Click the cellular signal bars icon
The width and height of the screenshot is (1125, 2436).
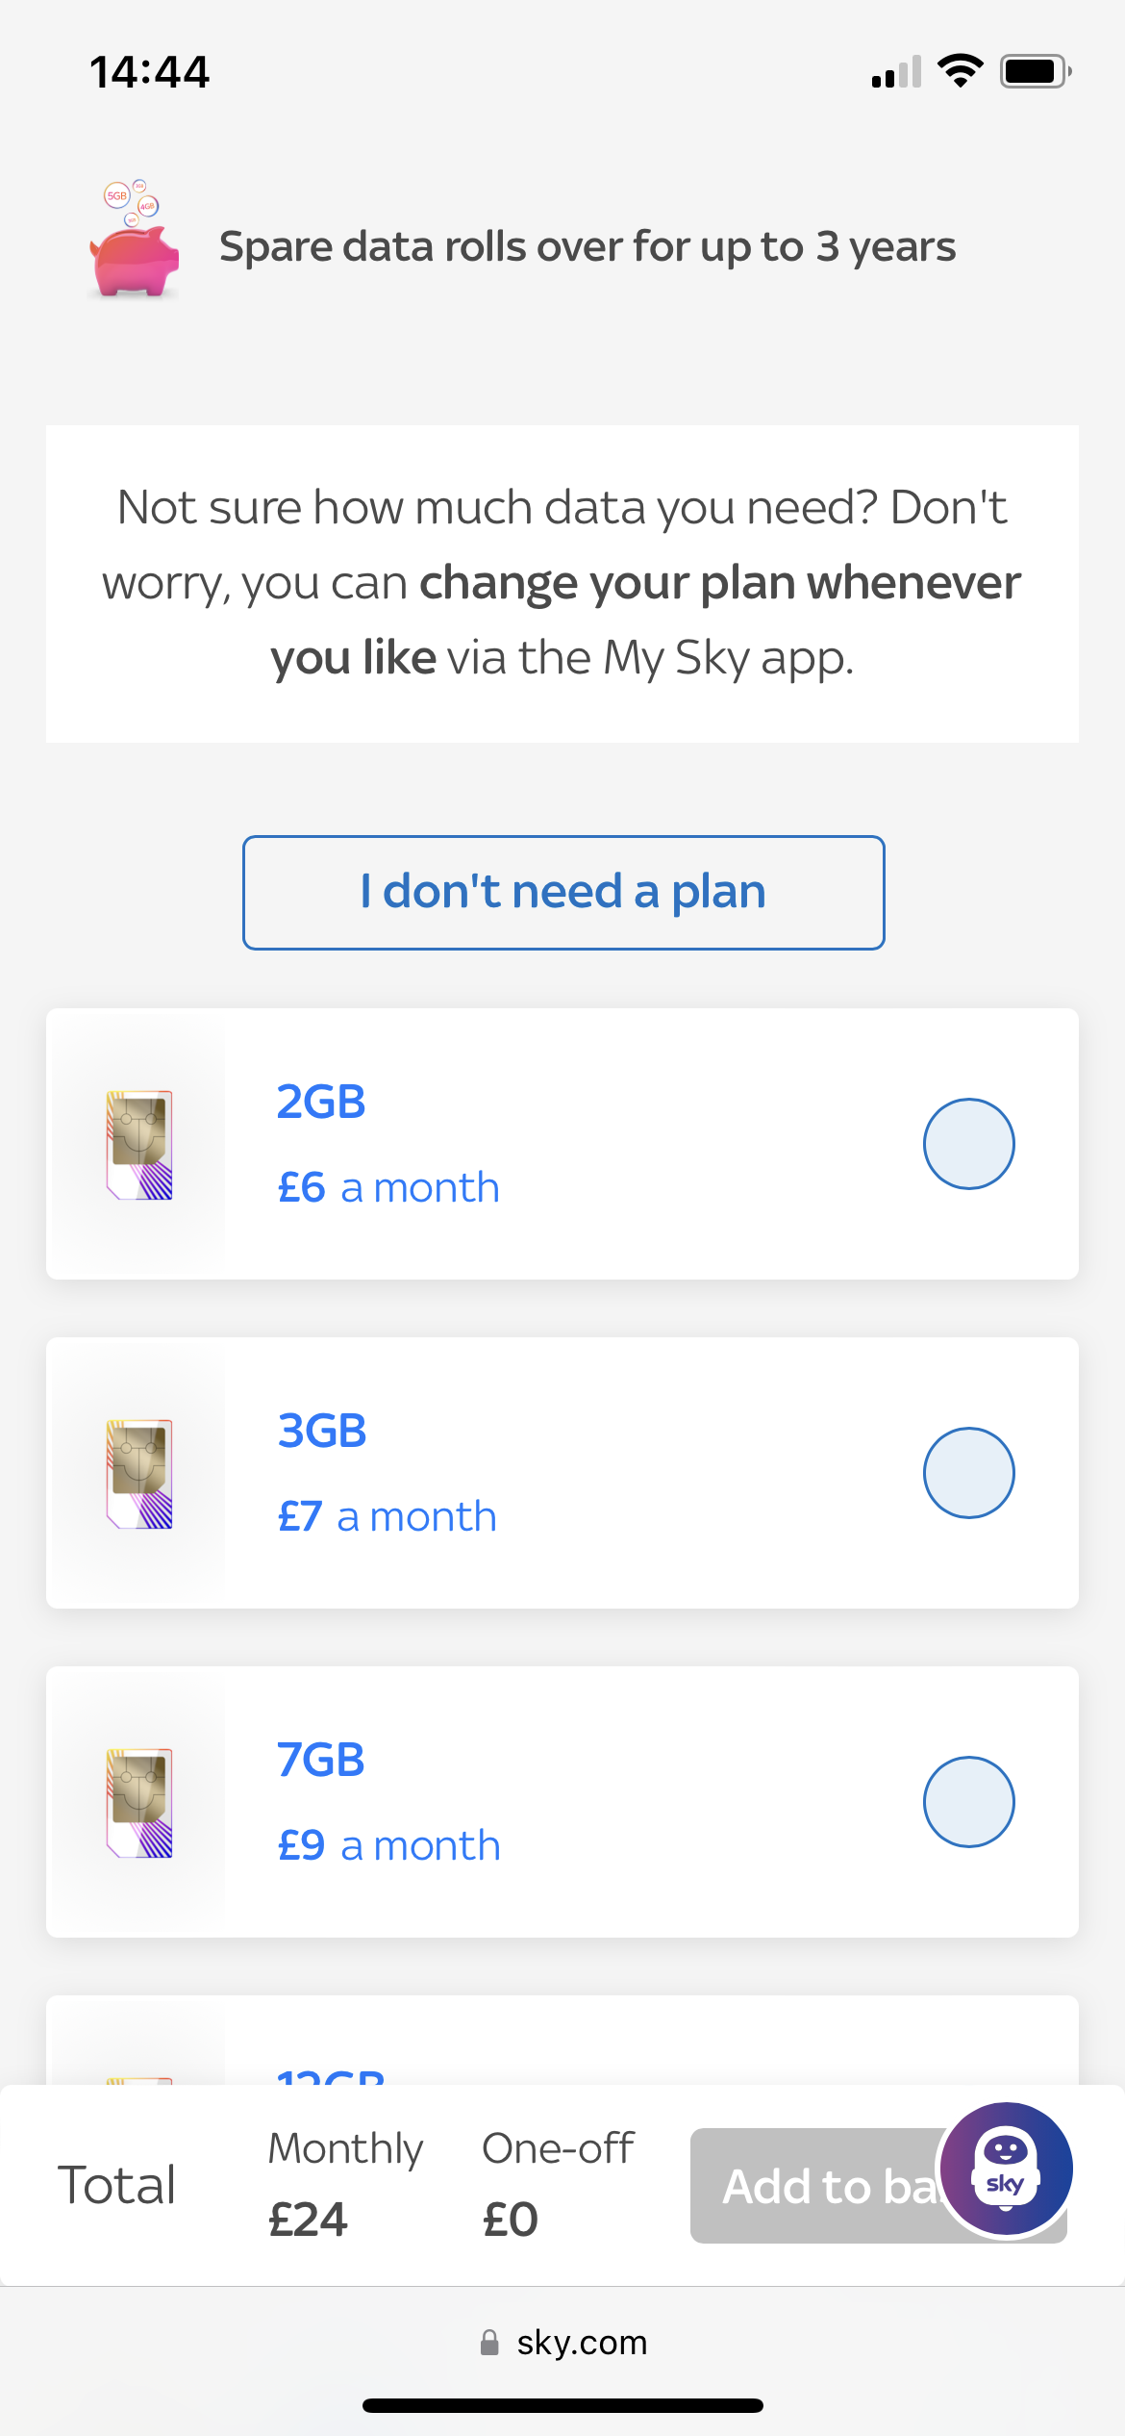coord(893,72)
